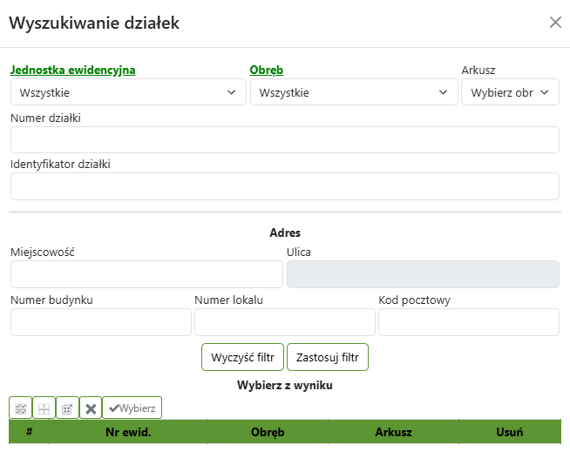Click the Nr ewid. column header

[128, 432]
